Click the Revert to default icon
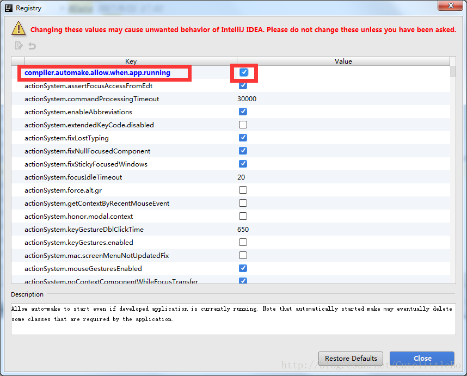 (x=32, y=46)
